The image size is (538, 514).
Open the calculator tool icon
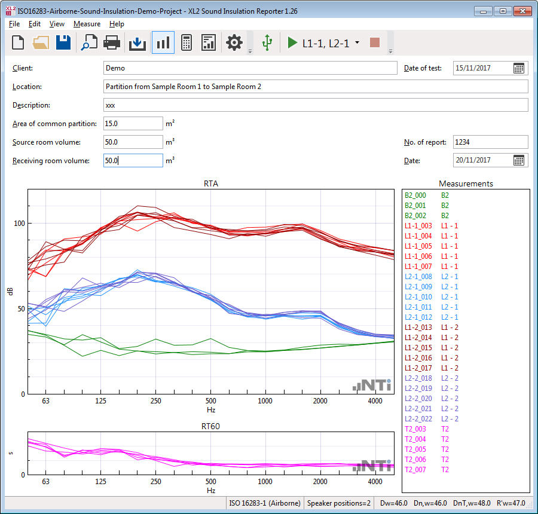point(186,42)
